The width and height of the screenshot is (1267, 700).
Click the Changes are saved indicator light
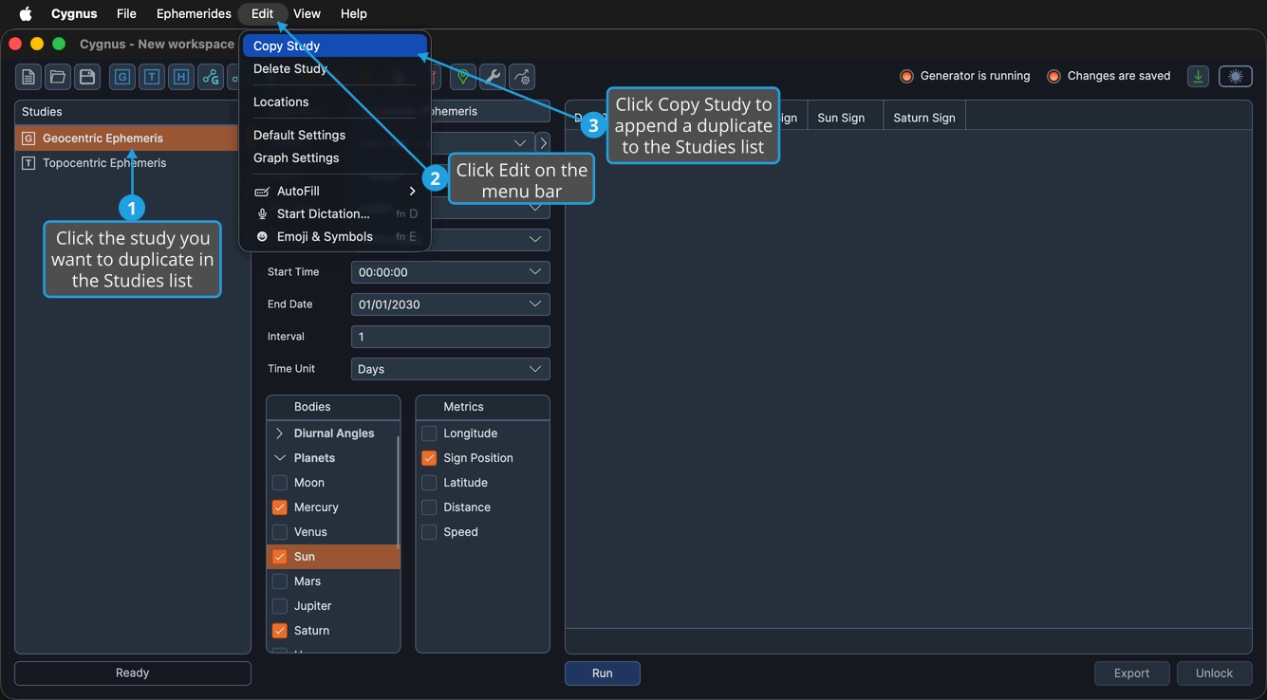tap(1053, 76)
